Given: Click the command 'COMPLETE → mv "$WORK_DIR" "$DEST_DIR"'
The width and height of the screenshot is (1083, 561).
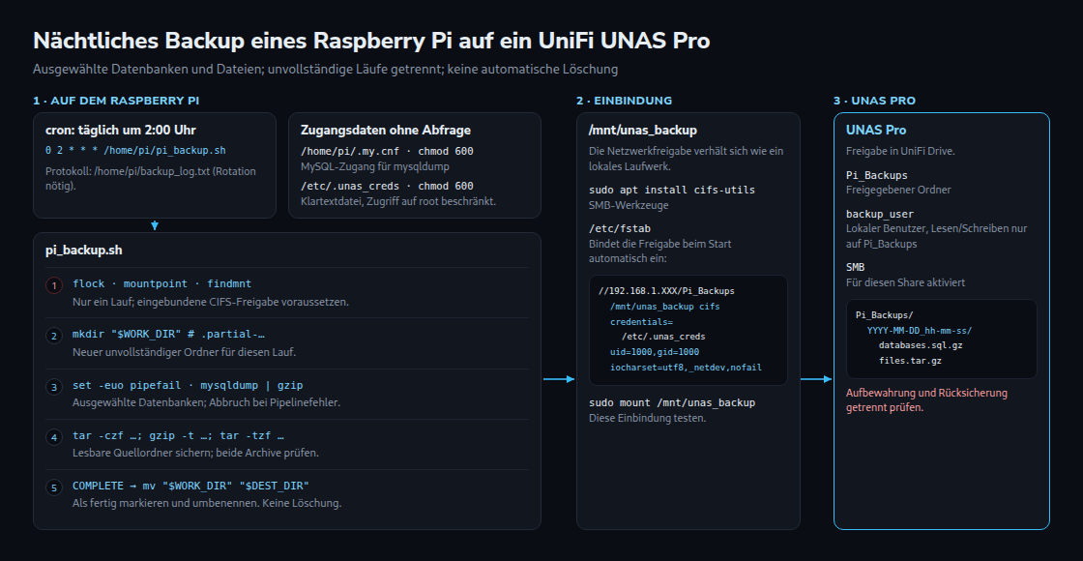Looking at the screenshot, I should pos(190,487).
